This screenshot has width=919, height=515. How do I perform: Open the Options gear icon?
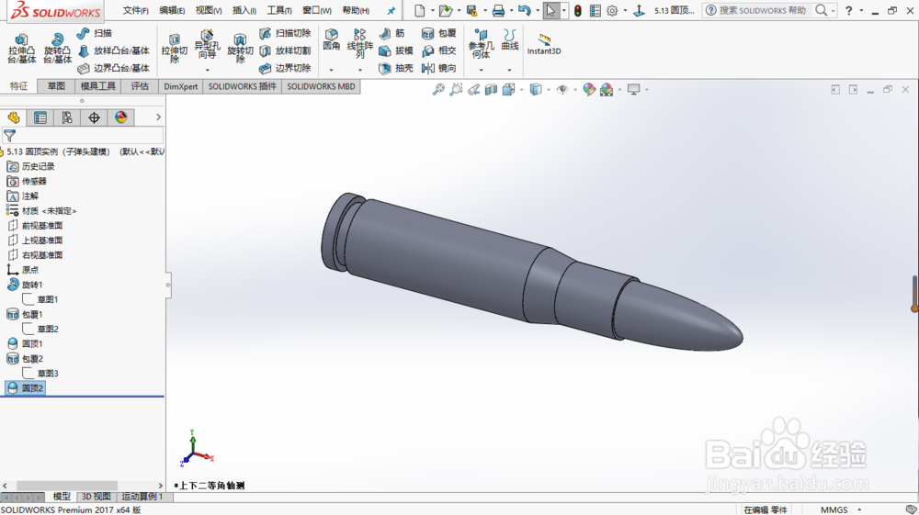[612, 10]
